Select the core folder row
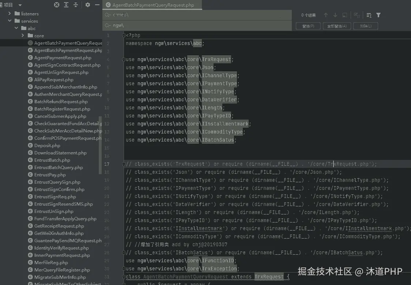The image size is (411, 285). click(51, 35)
